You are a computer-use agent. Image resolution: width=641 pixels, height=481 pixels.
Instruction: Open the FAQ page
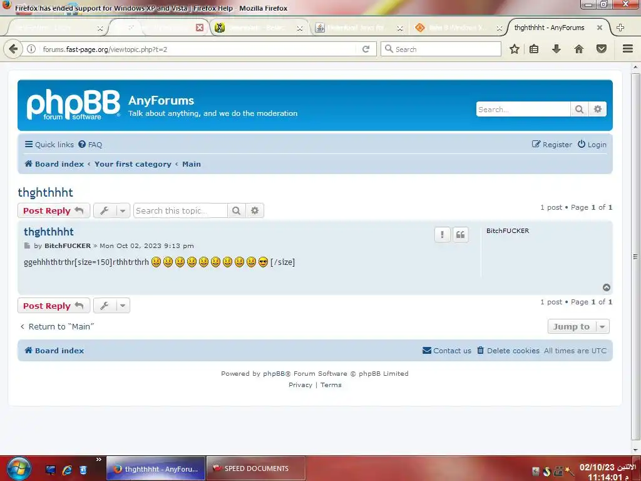tap(90, 145)
